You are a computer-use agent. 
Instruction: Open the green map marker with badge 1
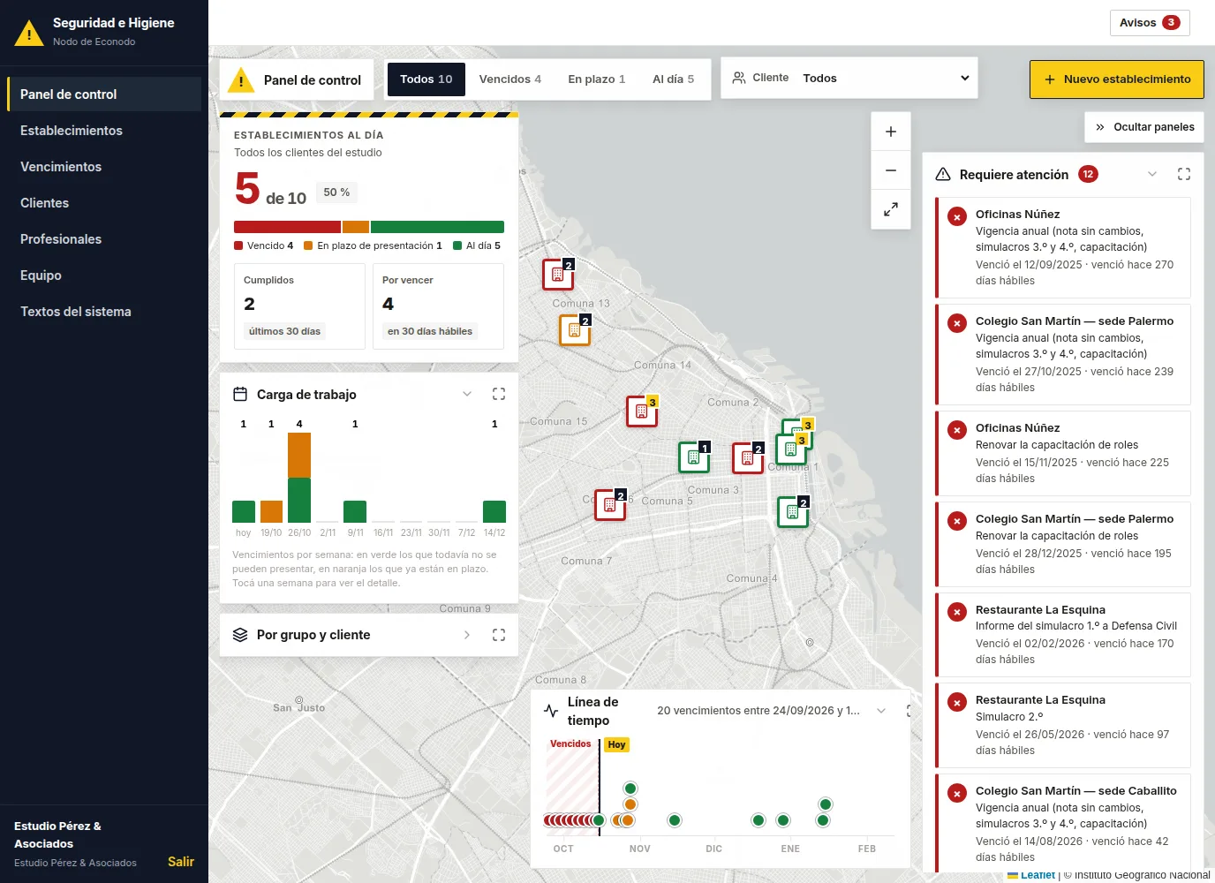coord(694,457)
